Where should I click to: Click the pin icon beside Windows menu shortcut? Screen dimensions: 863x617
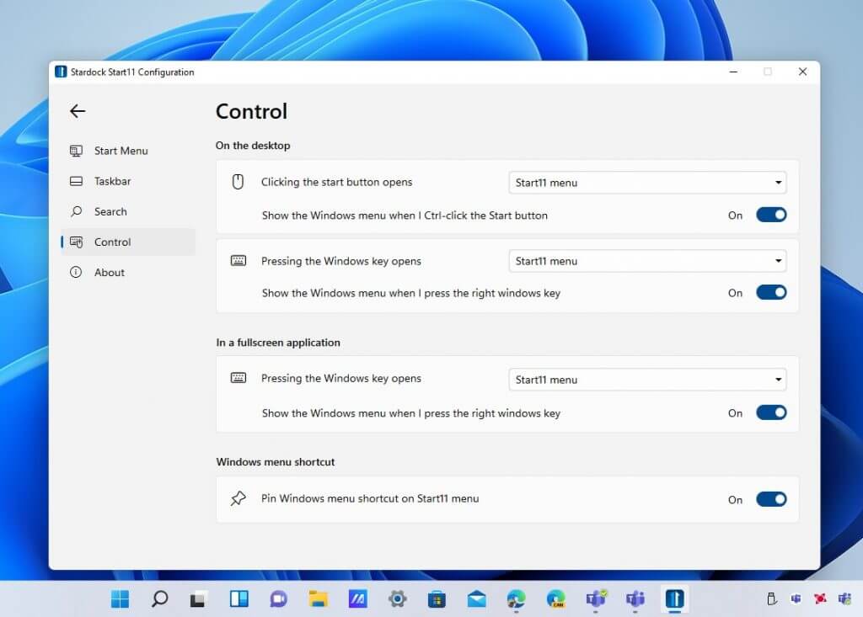point(239,498)
